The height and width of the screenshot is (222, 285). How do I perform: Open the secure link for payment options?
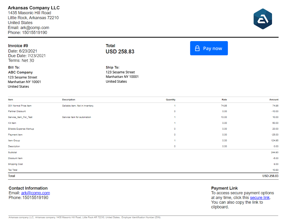260,198
